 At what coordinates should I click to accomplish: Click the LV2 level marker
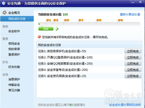56,20
